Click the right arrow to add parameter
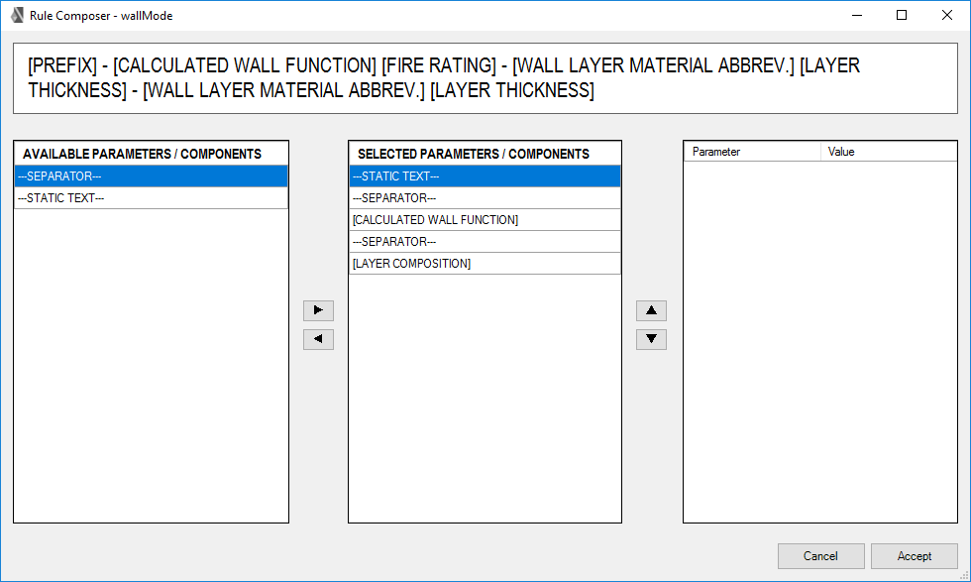Screen dimensions: 971x582 click(x=318, y=310)
